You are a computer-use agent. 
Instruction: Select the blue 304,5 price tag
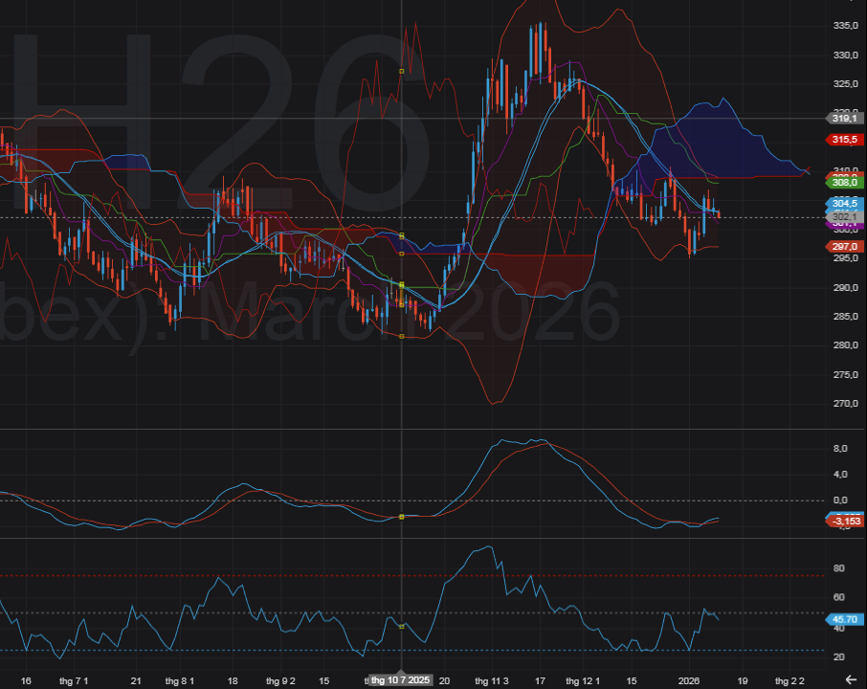click(843, 204)
